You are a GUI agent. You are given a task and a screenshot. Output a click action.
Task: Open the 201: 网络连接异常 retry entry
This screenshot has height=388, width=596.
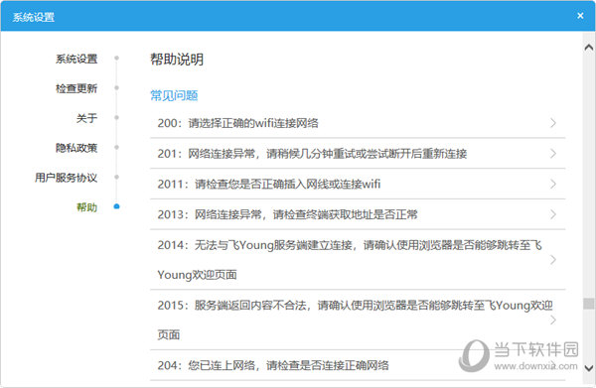[x=358, y=154]
